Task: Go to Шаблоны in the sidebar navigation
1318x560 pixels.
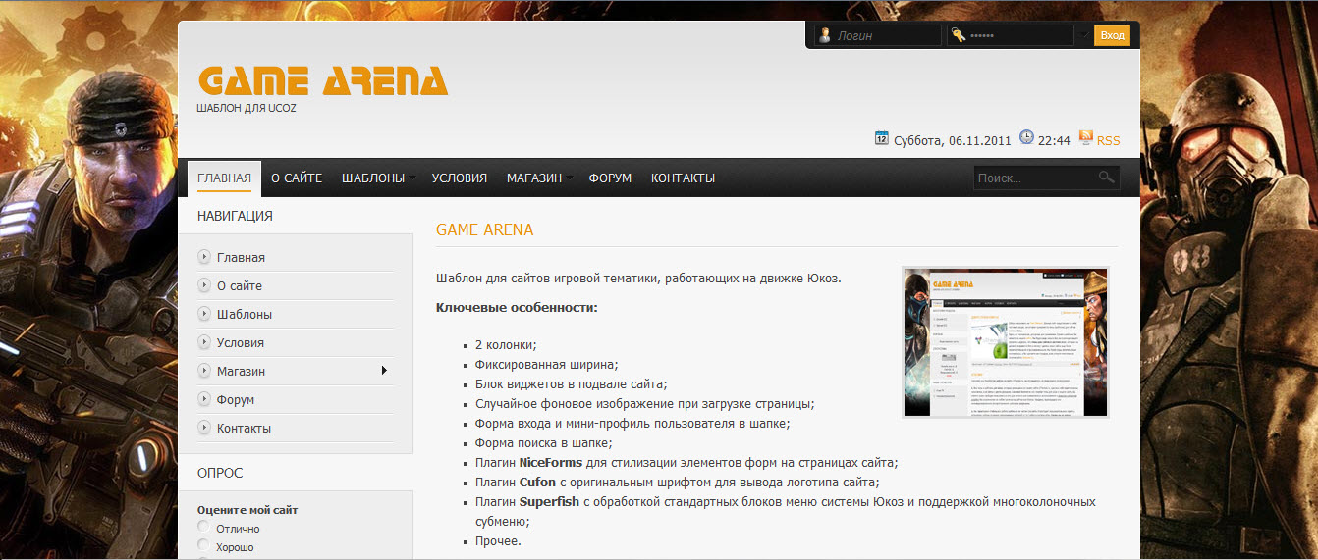Action: pos(245,315)
